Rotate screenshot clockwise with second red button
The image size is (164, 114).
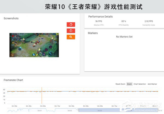point(71,31)
